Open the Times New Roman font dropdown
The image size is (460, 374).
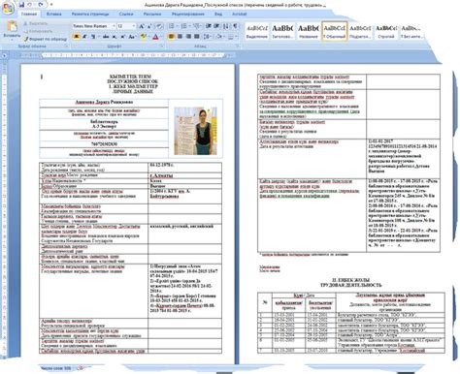pos(94,26)
